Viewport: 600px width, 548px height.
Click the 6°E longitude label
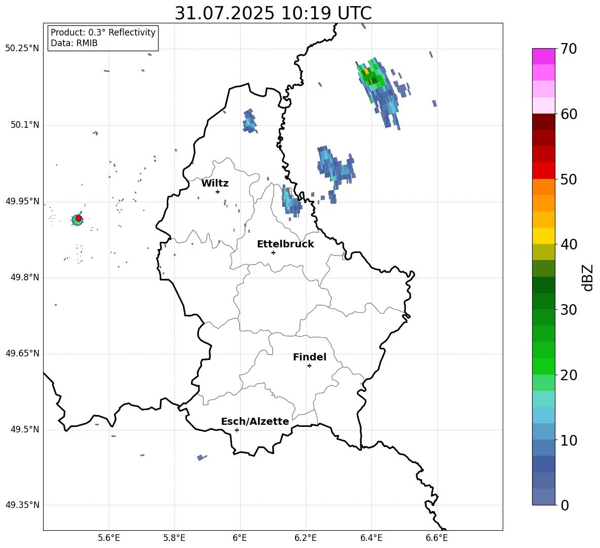(x=240, y=538)
